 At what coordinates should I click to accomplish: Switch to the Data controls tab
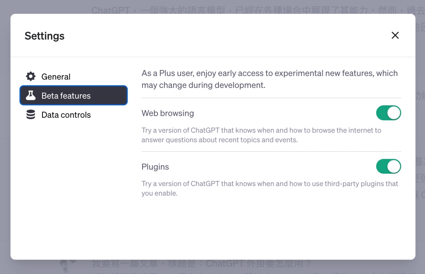(66, 115)
